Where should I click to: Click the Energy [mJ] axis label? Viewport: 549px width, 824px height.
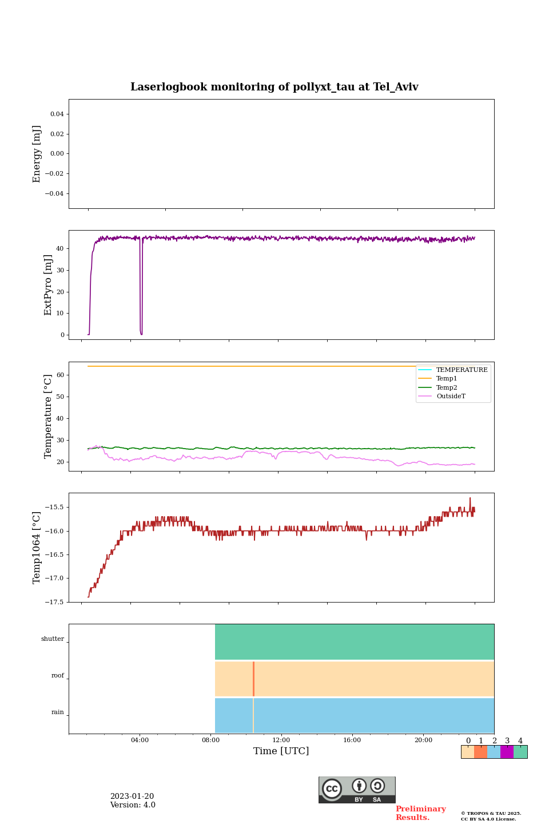37,154
